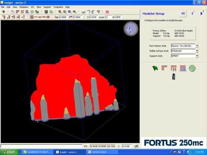Open the Slice menu
The image size is (207, 155).
click(39, 7)
